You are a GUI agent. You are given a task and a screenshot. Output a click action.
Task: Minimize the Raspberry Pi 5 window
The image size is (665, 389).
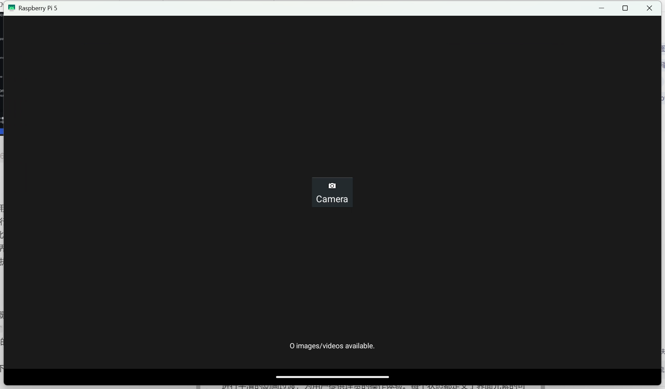point(601,8)
